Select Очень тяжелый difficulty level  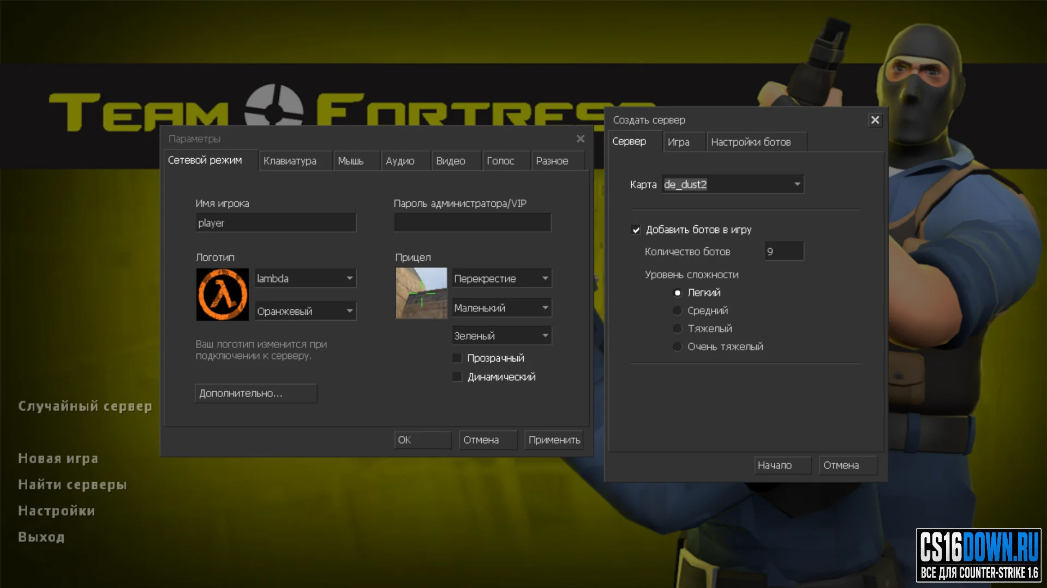(x=677, y=347)
